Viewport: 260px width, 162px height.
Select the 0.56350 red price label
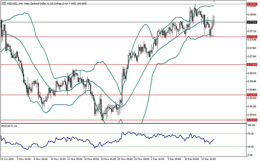click(x=251, y=95)
